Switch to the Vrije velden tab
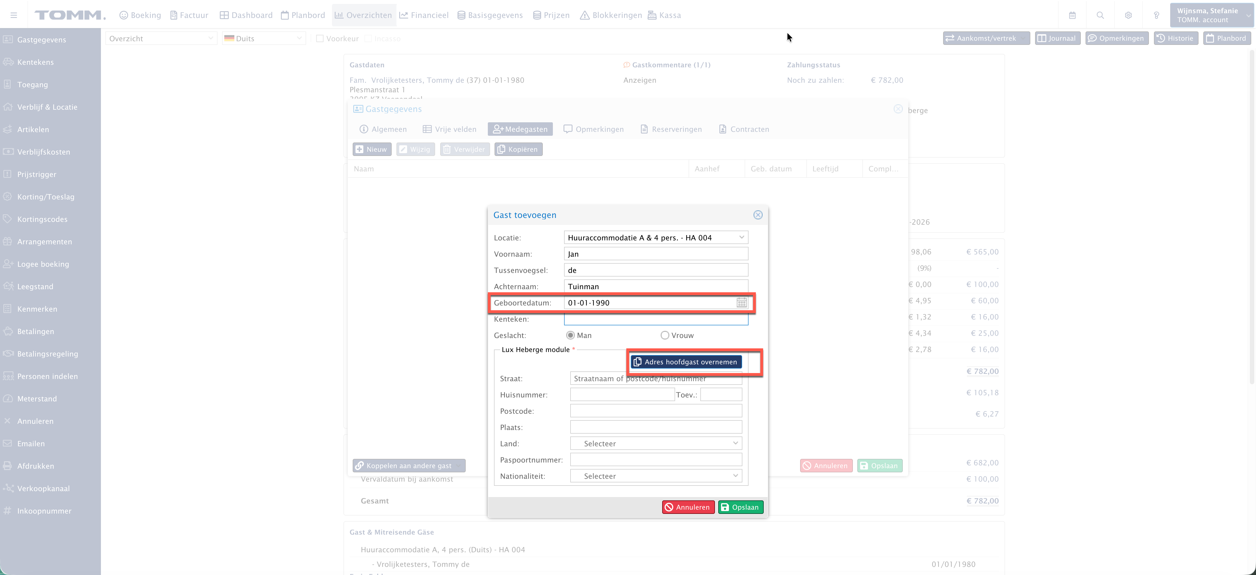 [x=449, y=129]
